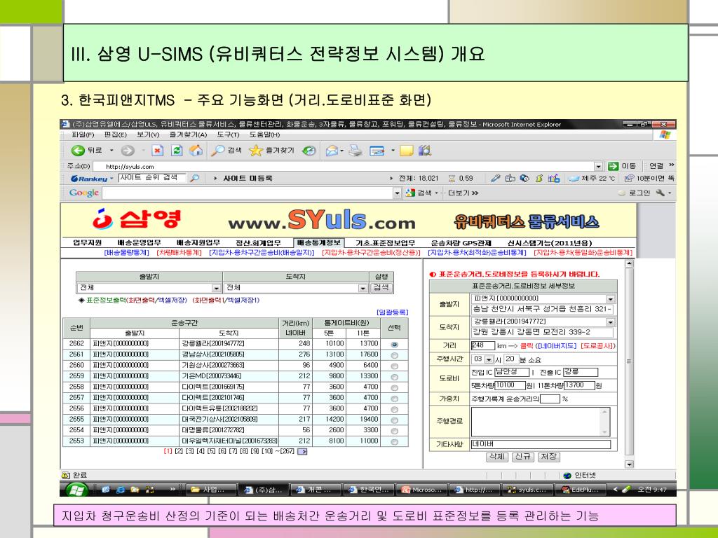Open the 도구(T) menu
The width and height of the screenshot is (718, 538).
[x=228, y=134]
